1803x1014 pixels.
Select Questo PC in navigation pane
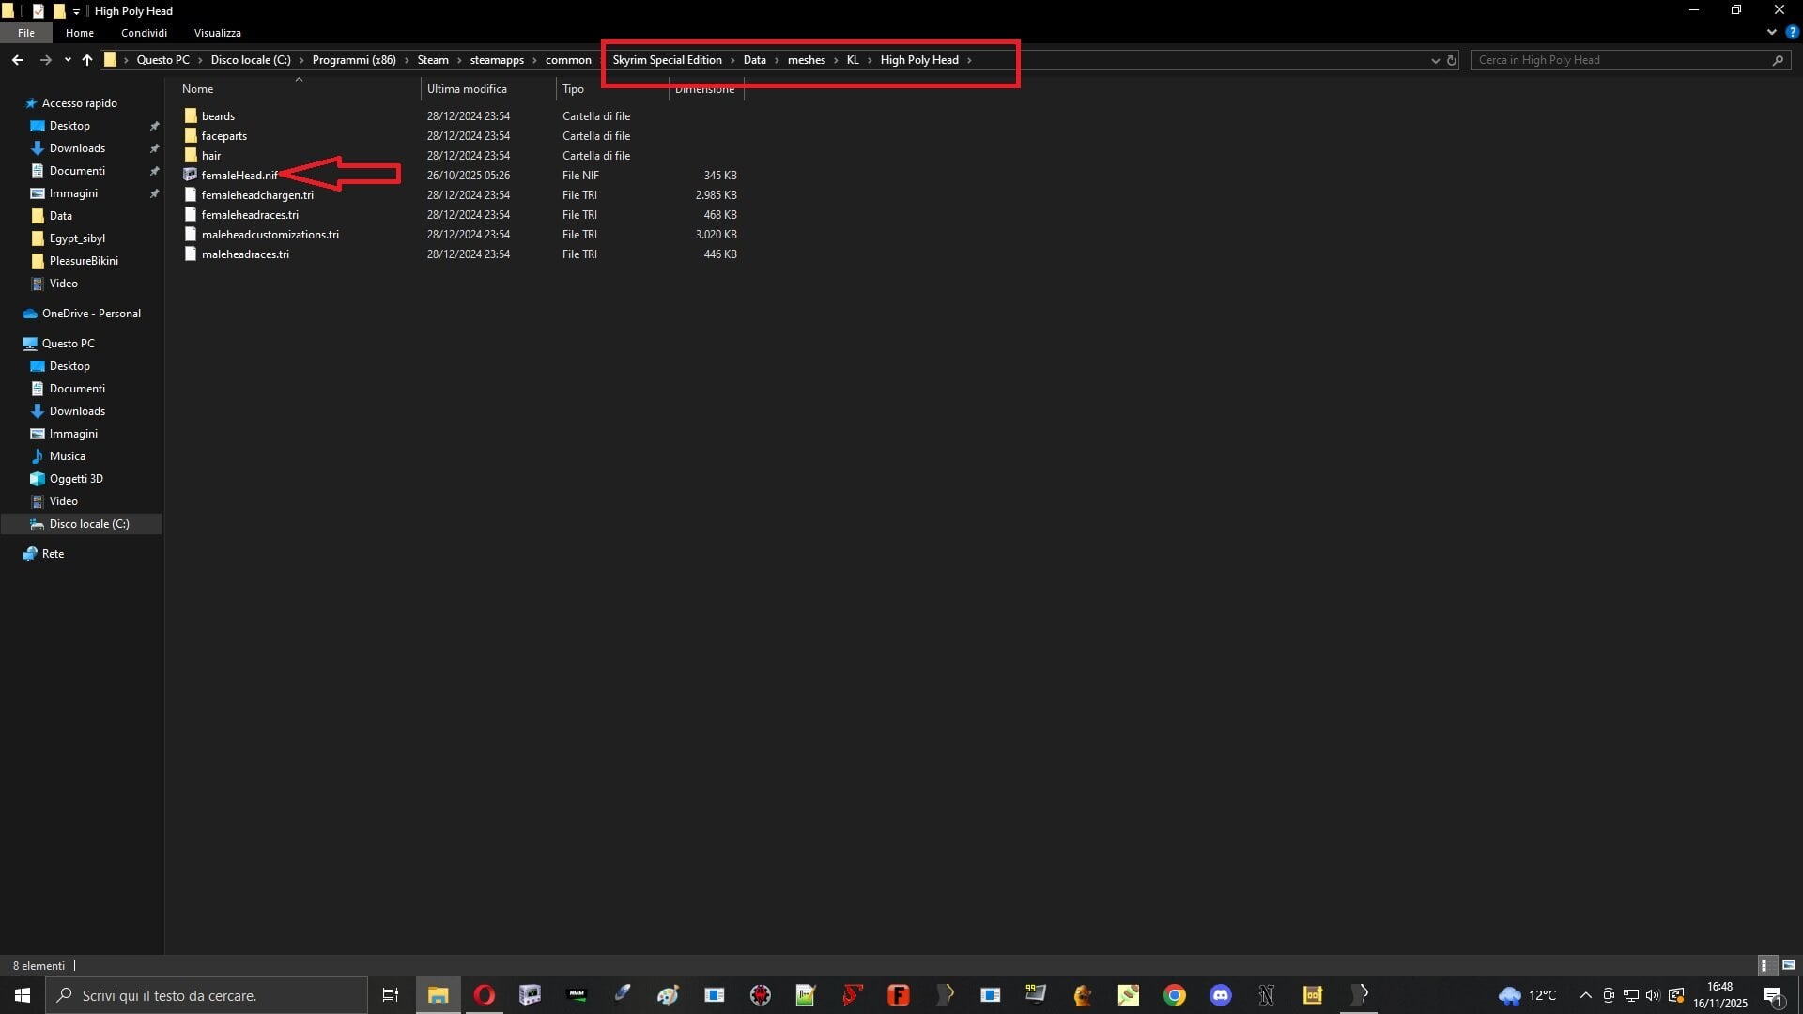tap(68, 344)
